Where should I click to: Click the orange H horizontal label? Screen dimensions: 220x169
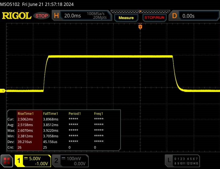point(56,16)
